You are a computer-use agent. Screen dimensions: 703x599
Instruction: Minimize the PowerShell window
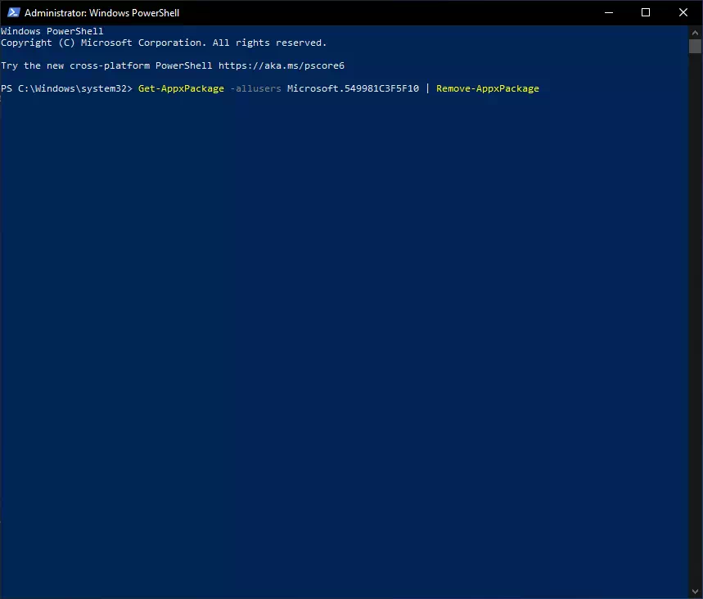(608, 12)
